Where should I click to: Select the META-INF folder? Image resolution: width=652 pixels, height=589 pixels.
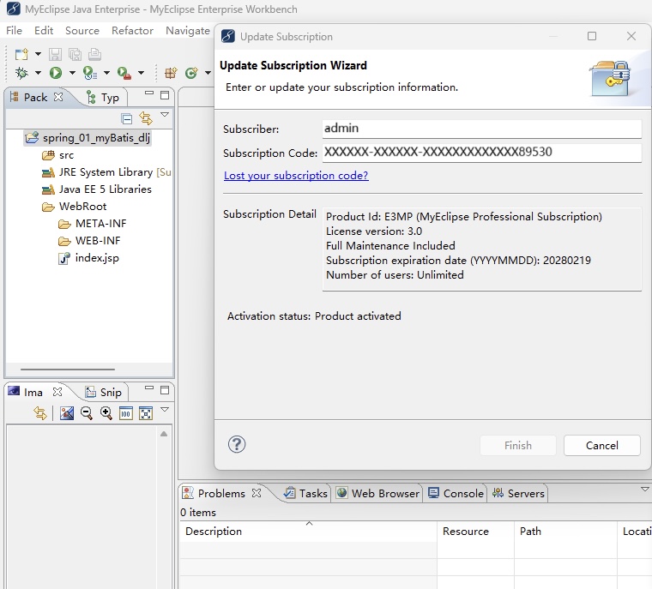[93, 224]
